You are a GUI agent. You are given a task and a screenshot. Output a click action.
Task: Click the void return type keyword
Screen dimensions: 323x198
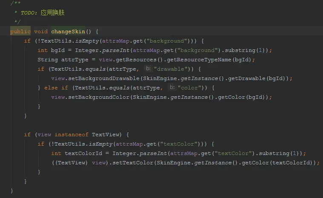41,32
